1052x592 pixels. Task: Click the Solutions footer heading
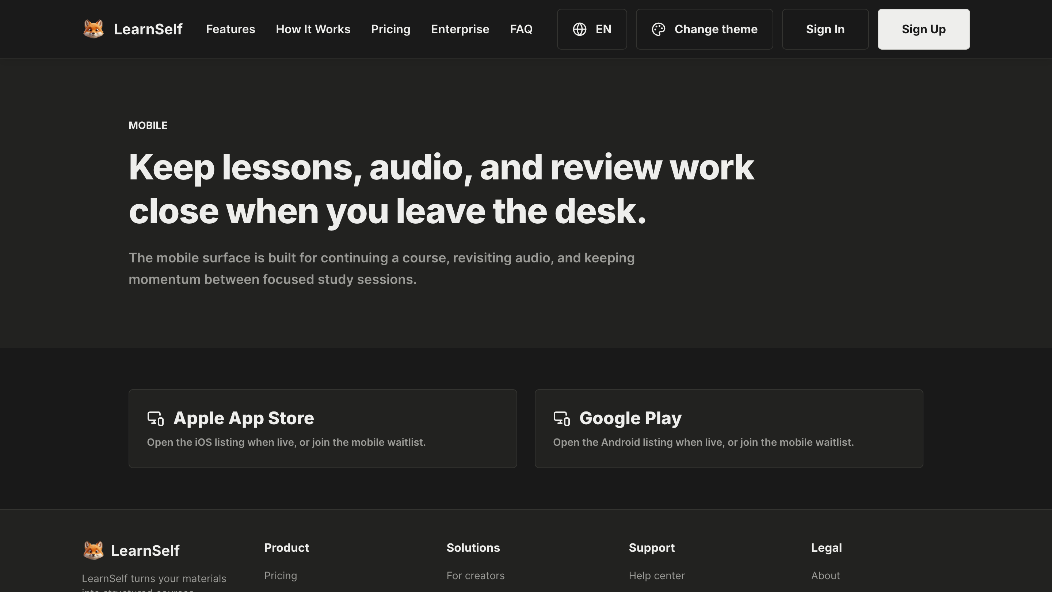(473, 547)
